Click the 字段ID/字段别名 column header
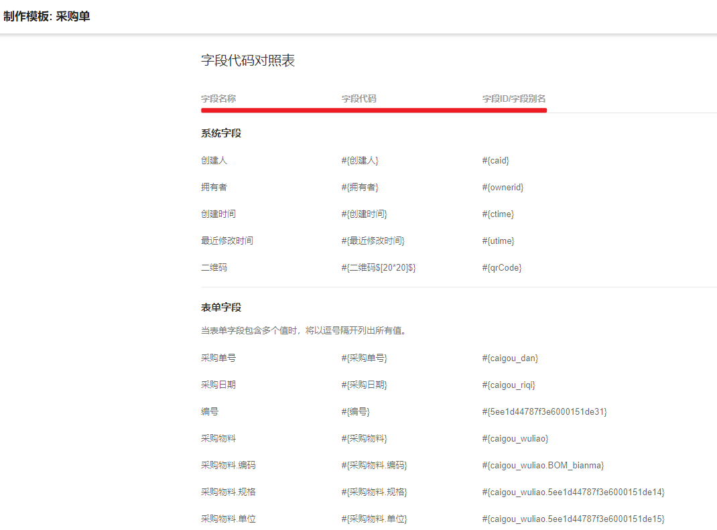Viewport: 717px width, 530px height. pyautogui.click(x=514, y=98)
